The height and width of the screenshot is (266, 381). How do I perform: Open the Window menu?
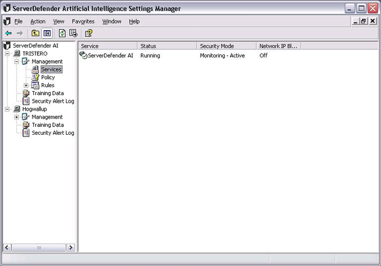coord(112,21)
